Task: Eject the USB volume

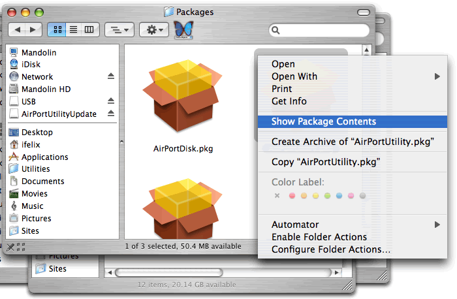Action: [x=111, y=101]
